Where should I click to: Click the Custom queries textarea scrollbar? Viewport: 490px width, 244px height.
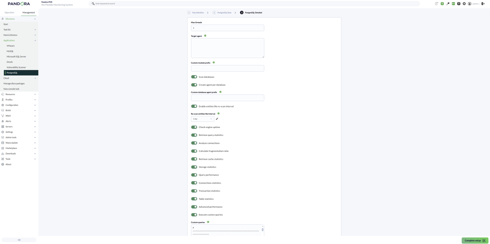(262, 230)
